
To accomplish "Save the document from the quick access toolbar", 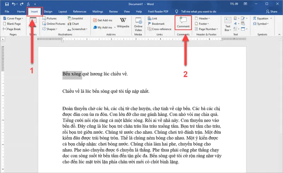I will (7, 4).
